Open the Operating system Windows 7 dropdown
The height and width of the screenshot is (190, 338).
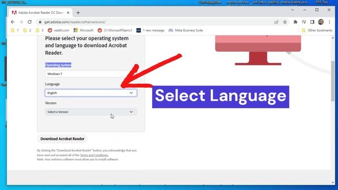click(x=91, y=74)
